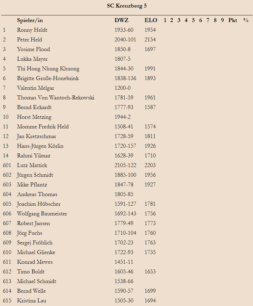
Task: Click Momme Fredrik Held
Action: point(43,127)
